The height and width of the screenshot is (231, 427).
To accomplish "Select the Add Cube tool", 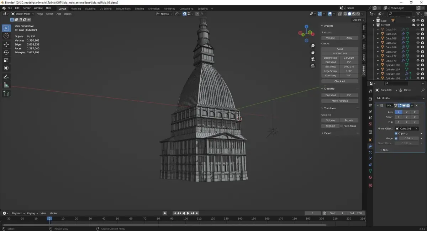I will click(6, 94).
